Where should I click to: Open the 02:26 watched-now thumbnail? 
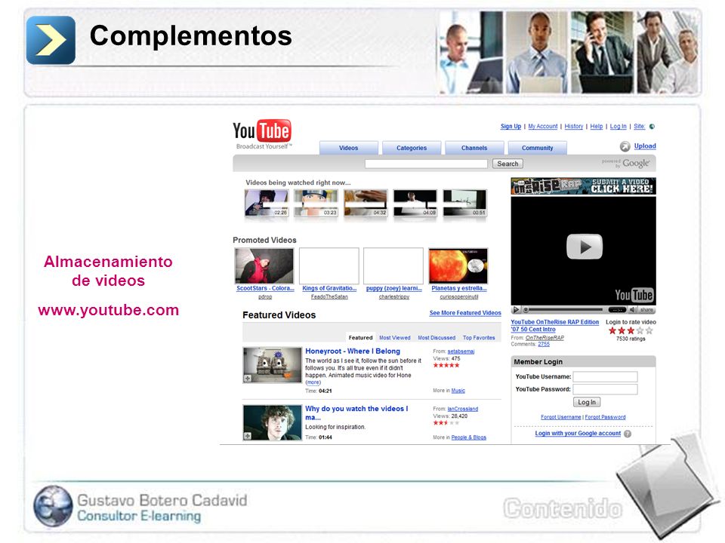click(267, 203)
